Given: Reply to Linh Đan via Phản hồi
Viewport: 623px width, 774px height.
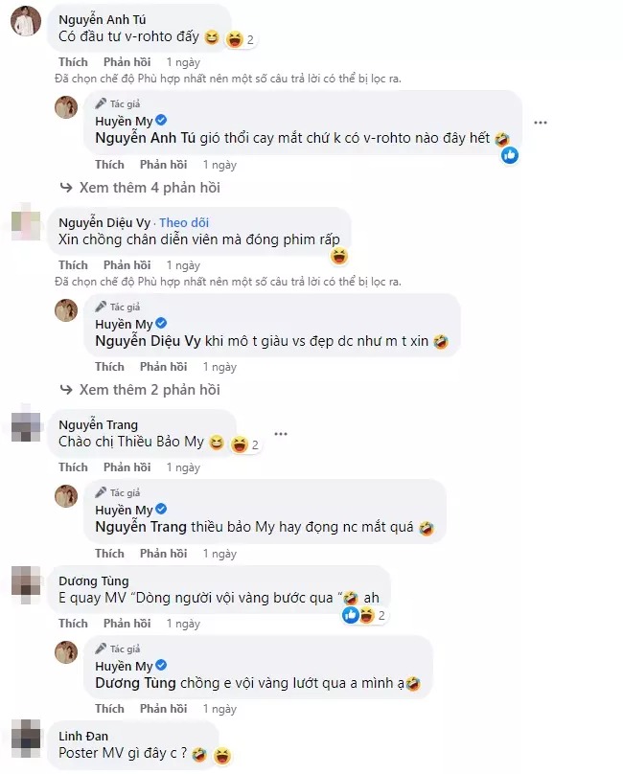Looking at the screenshot, I should [125, 771].
